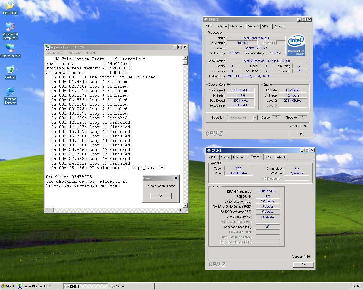Click the FSB:DRAM ratio value 1:2
This screenshot has width=363, height=290.
coord(268,196)
